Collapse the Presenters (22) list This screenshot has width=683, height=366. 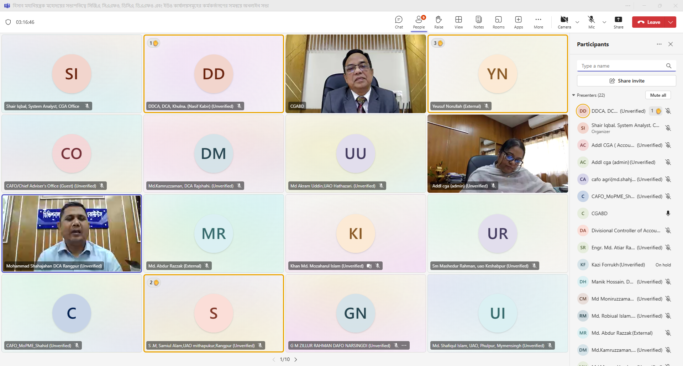coord(574,95)
